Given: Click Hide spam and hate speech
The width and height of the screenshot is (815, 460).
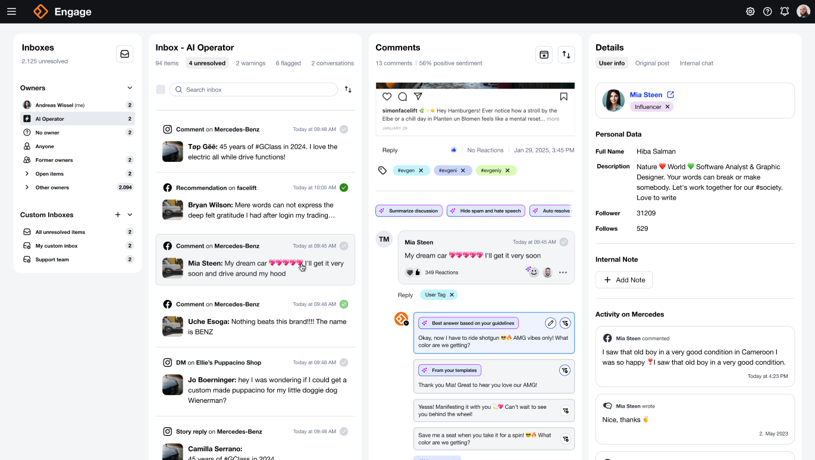Looking at the screenshot, I should click(x=485, y=211).
